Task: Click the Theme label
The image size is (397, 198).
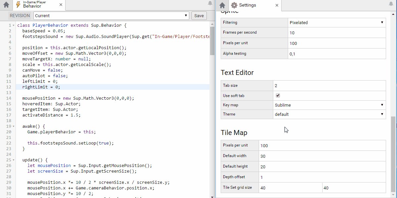Action: 229,114
